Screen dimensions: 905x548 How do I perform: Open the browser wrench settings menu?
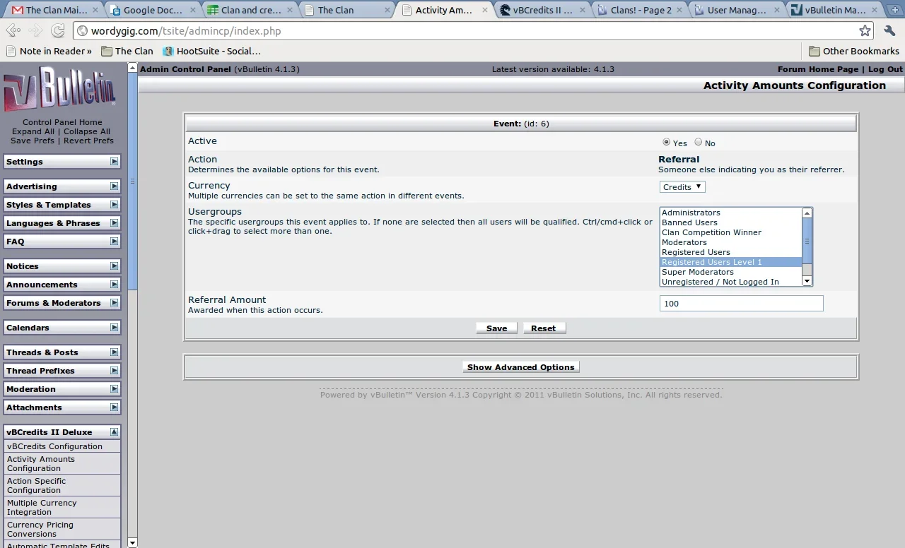(889, 31)
